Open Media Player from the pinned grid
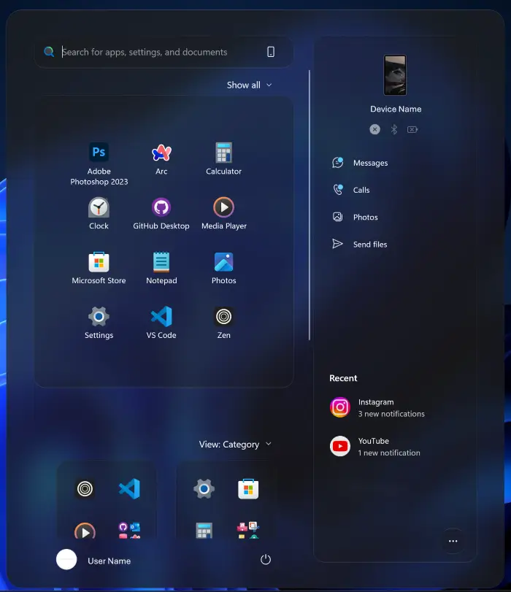The width and height of the screenshot is (511, 592). [223, 214]
